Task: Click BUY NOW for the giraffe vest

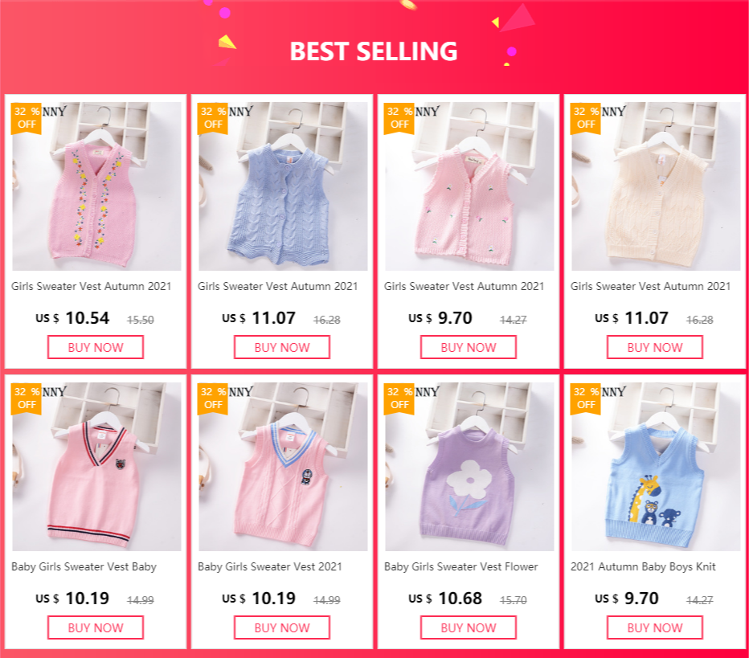Action: 654,627
